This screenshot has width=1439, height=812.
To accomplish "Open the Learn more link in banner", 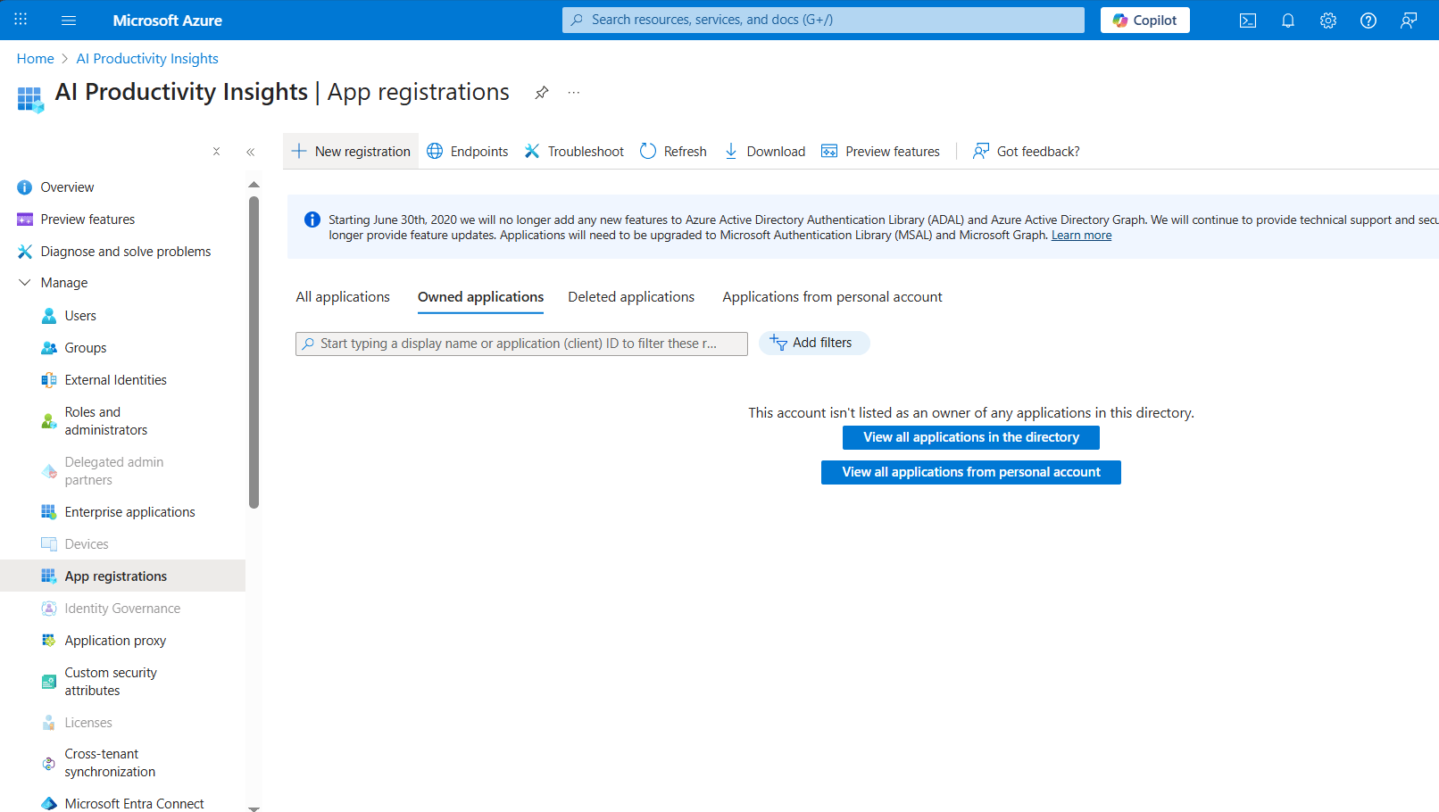I will [1081, 236].
